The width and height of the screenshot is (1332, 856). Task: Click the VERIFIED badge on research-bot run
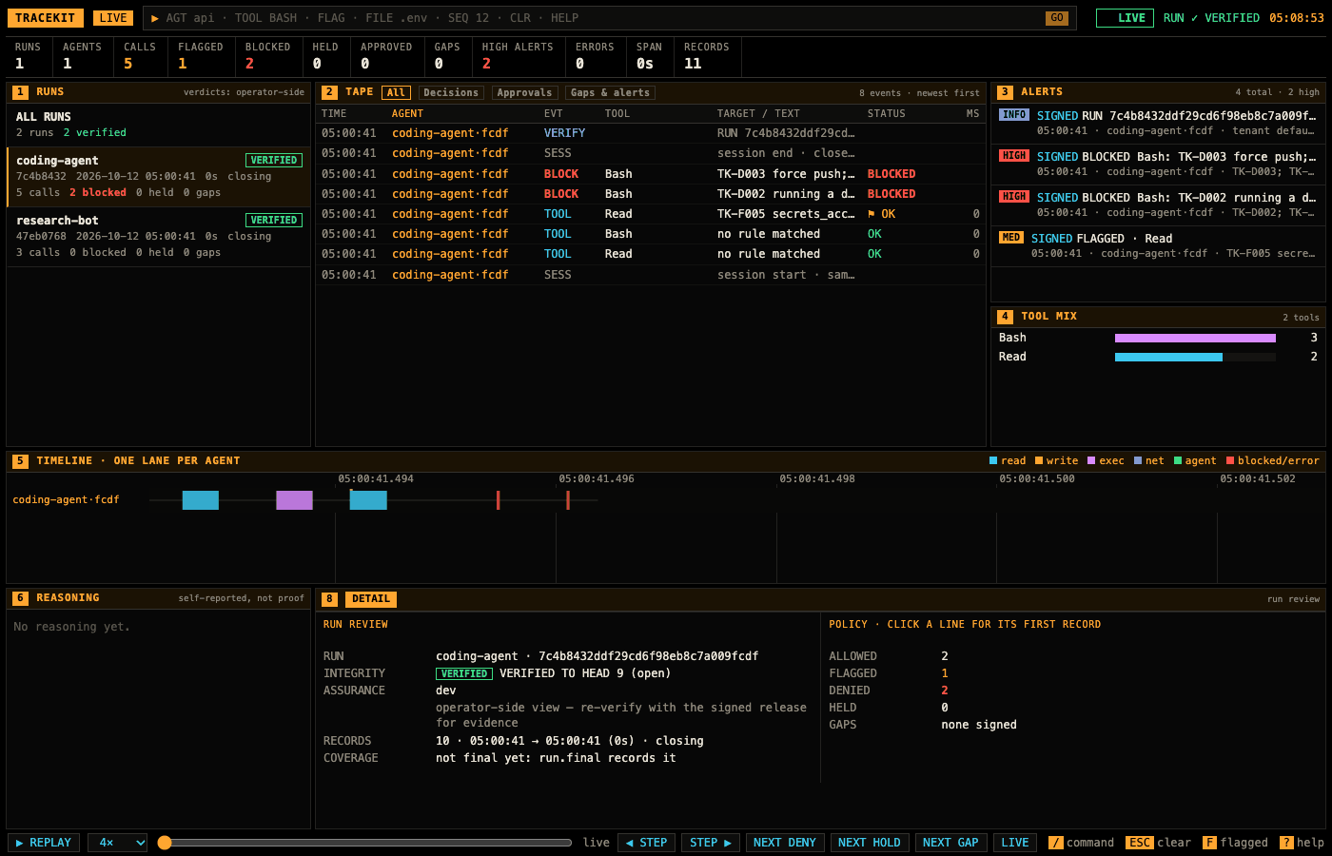(x=274, y=220)
